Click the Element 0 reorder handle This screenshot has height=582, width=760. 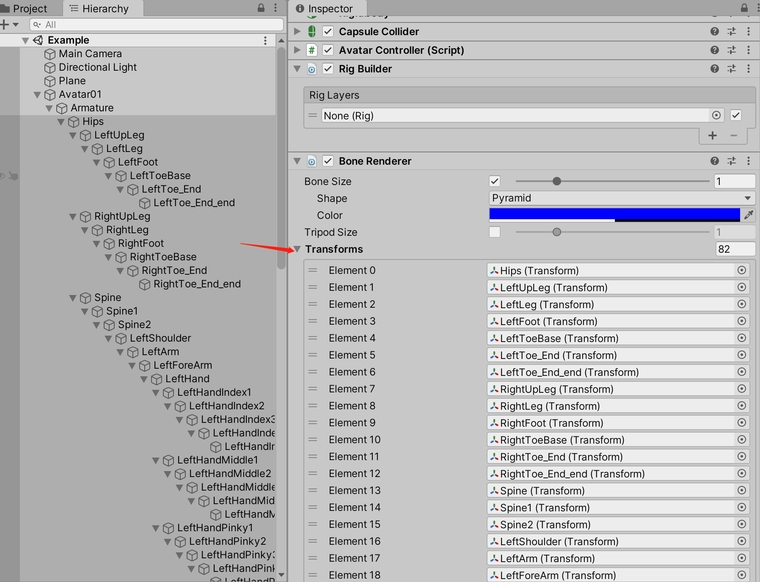pos(313,270)
